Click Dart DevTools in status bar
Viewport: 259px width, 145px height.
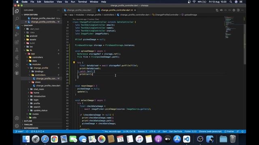[175, 132]
